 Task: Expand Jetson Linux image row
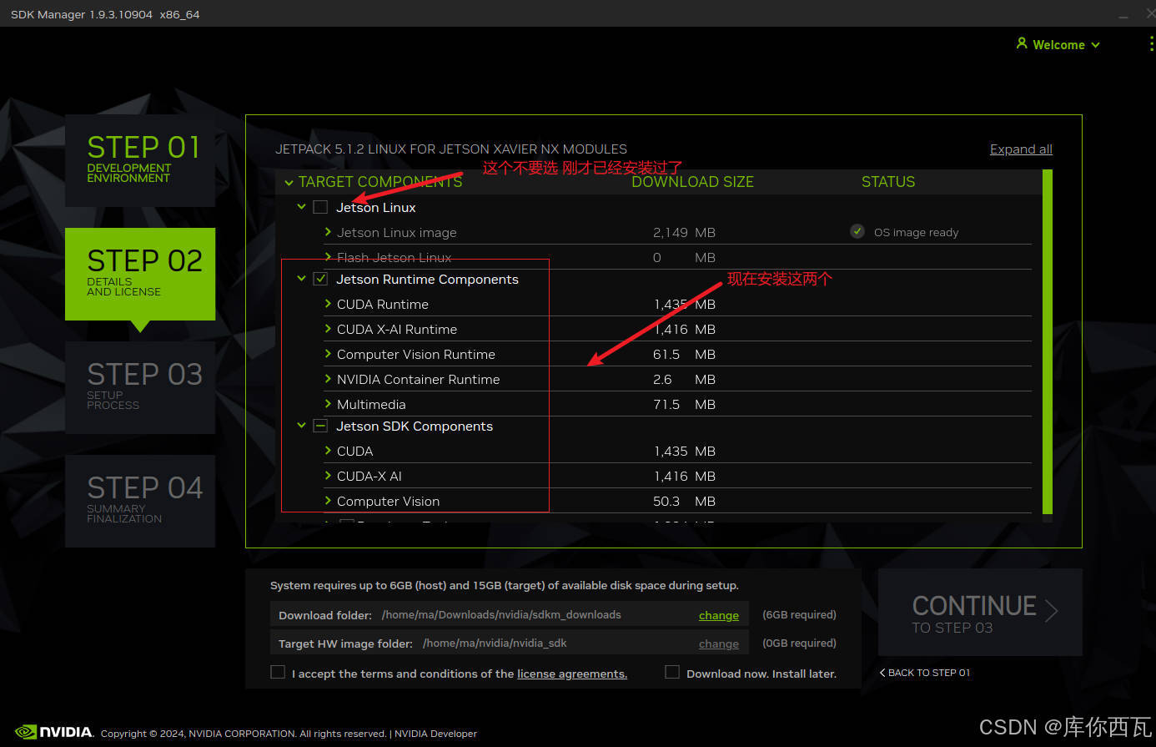[x=328, y=232]
